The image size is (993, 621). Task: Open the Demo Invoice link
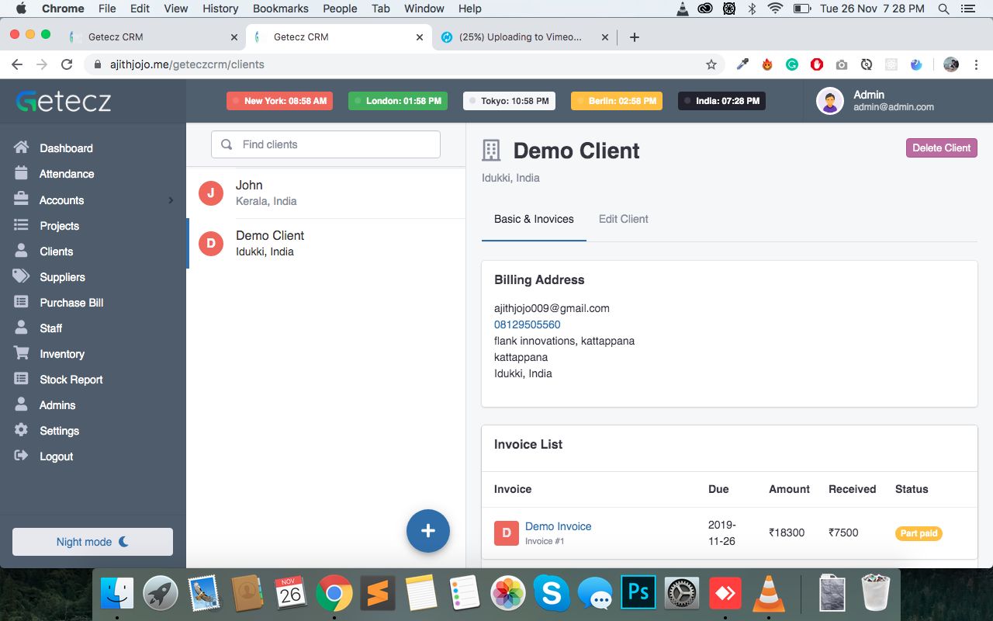pyautogui.click(x=558, y=526)
